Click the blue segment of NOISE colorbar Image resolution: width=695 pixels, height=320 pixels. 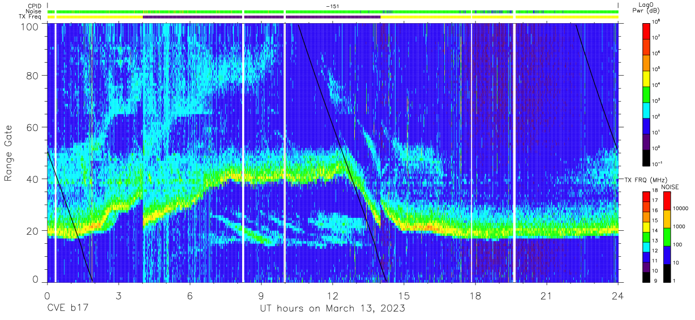(x=666, y=255)
